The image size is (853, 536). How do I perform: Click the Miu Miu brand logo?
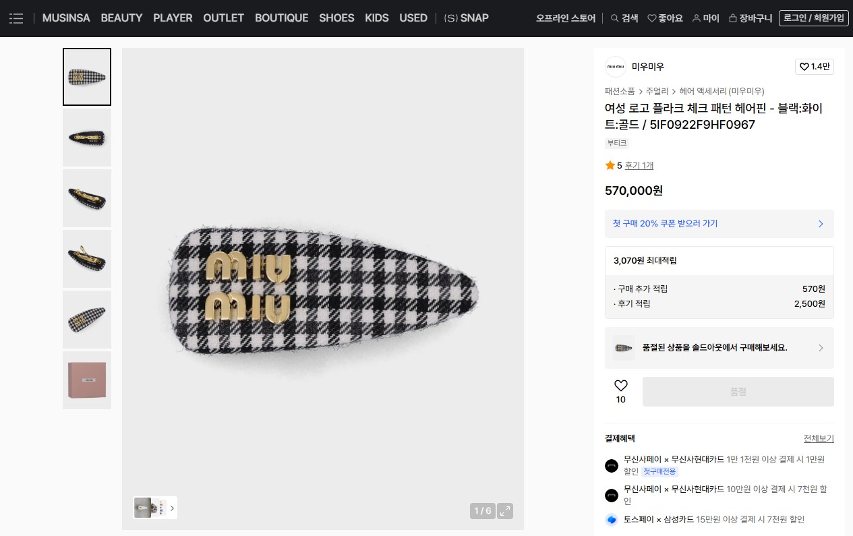point(616,67)
